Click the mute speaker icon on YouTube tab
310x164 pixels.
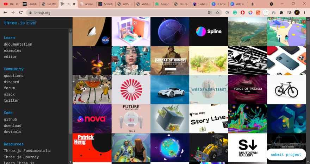(x=17, y=4)
